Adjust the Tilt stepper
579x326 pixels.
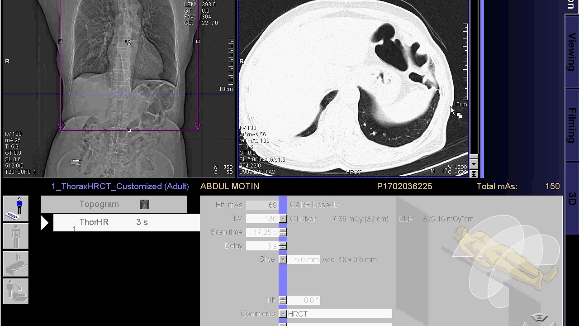pos(283,300)
